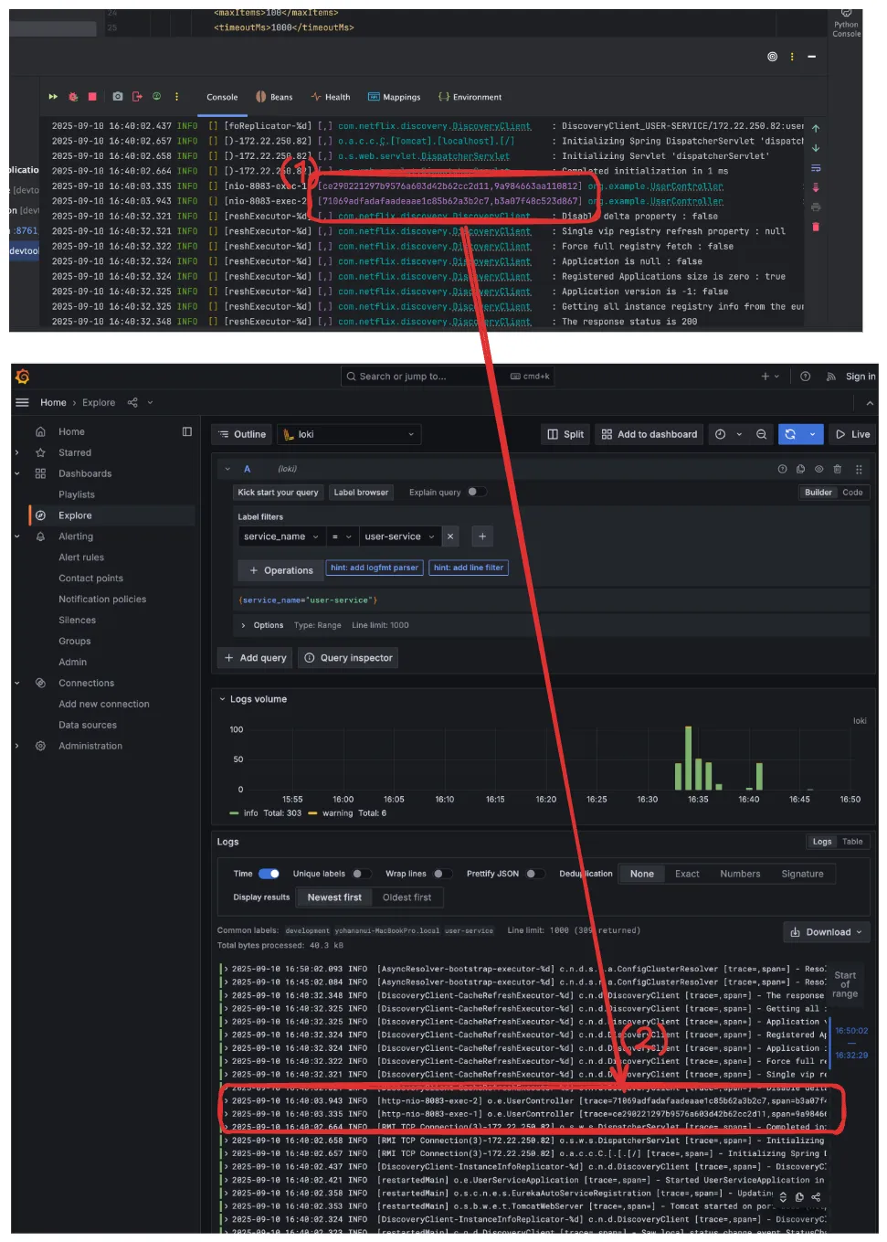Click the Query inspector button

(348, 658)
